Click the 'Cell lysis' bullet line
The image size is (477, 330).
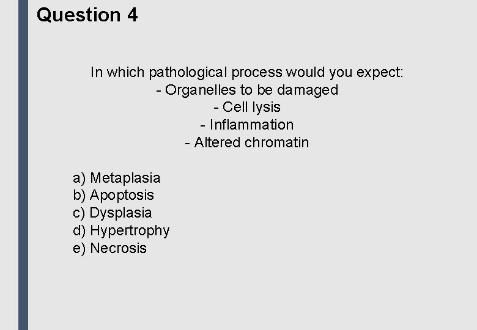[x=246, y=108]
